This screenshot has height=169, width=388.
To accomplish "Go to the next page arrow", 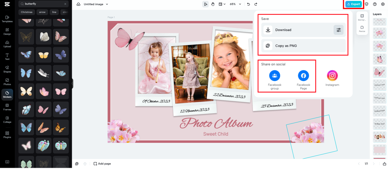I will coord(374,164).
